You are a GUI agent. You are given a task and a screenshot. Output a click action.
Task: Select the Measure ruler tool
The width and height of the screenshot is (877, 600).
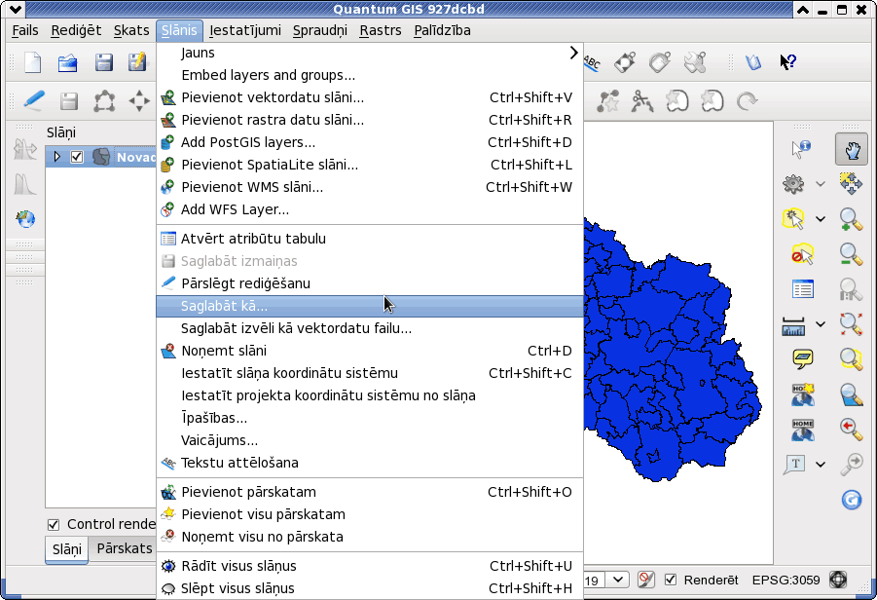pyautogui.click(x=793, y=325)
